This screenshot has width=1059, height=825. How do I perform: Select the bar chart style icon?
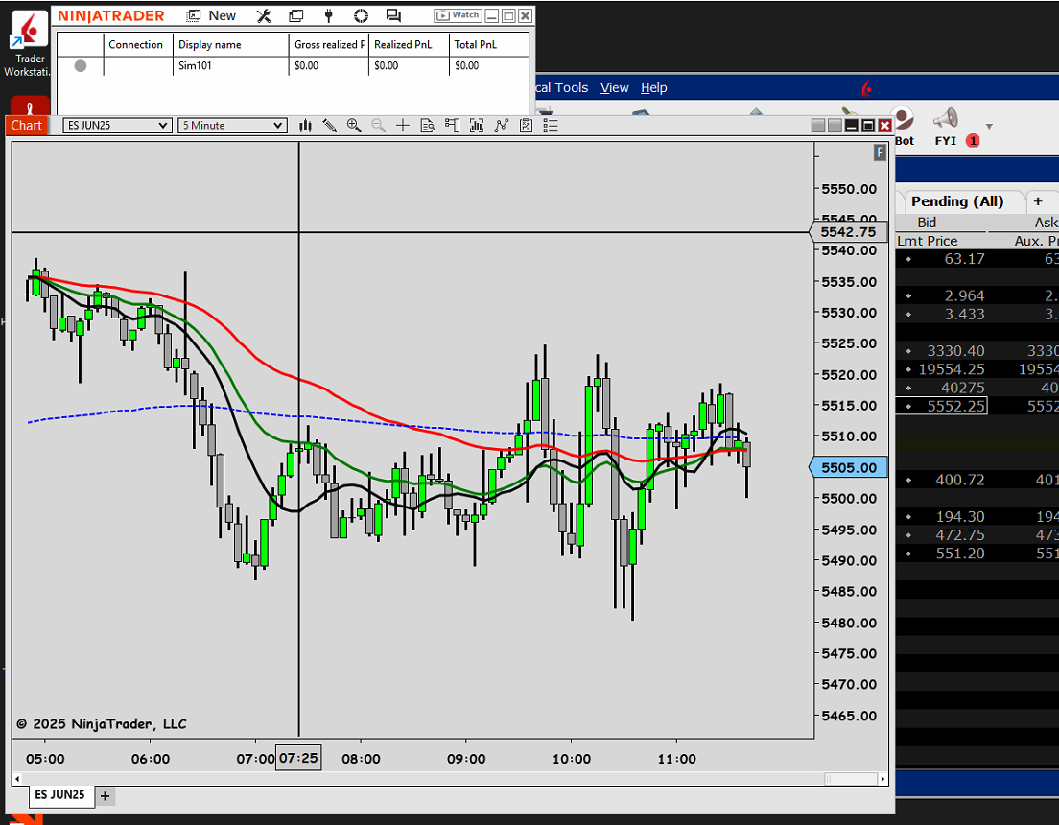pos(305,126)
